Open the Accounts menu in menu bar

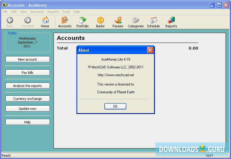pos(37,12)
